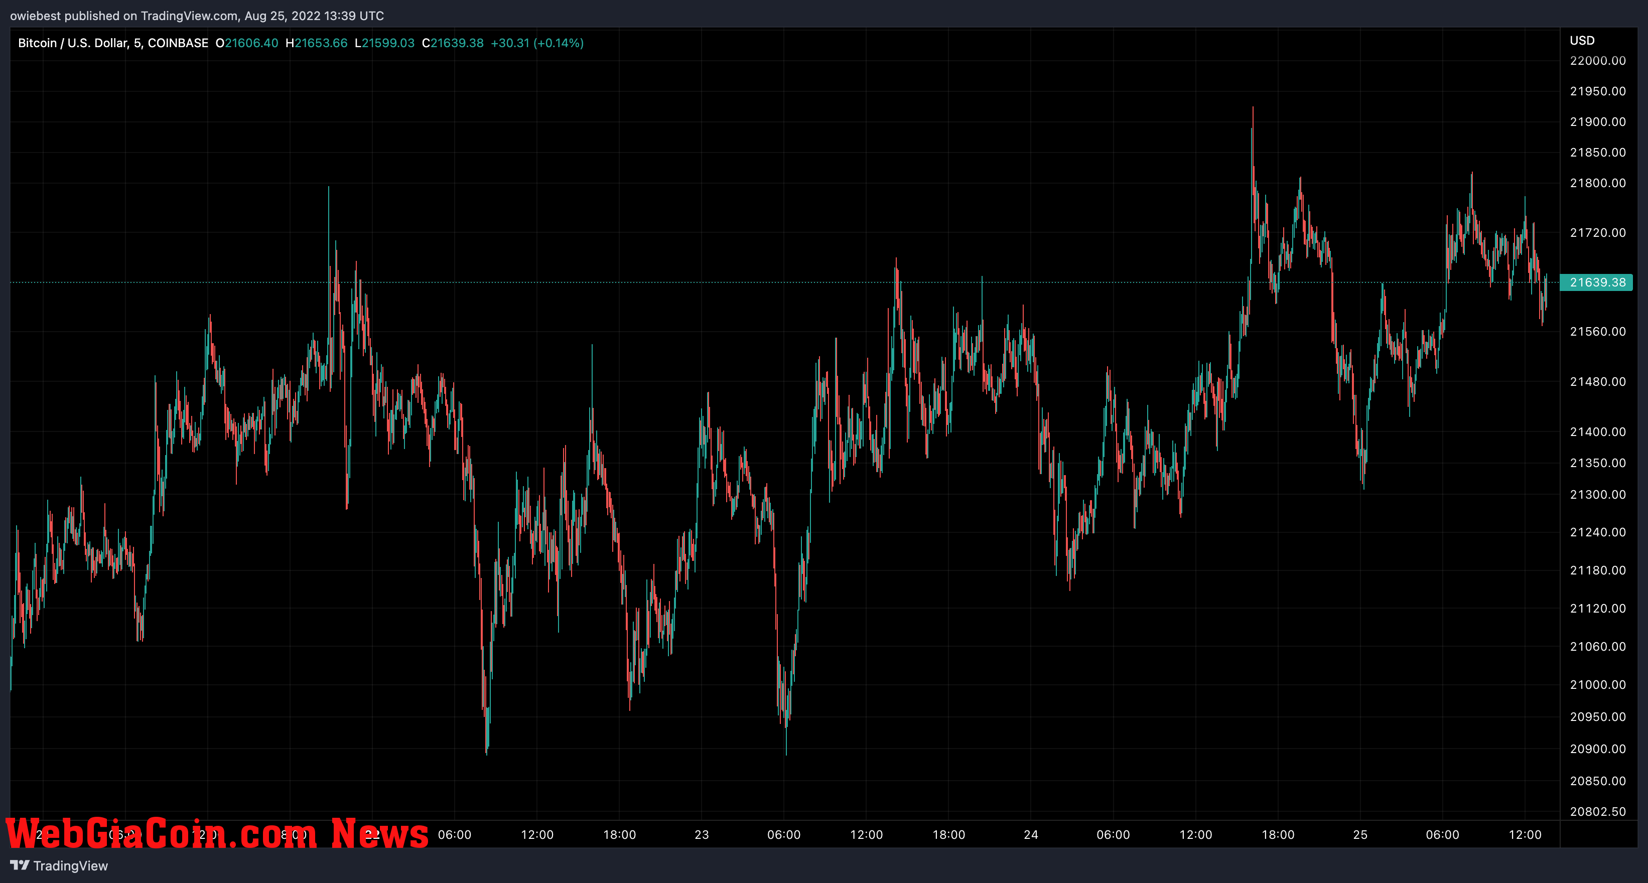1648x883 pixels.
Task: Click the 21480.00 price axis label
Action: tap(1597, 382)
